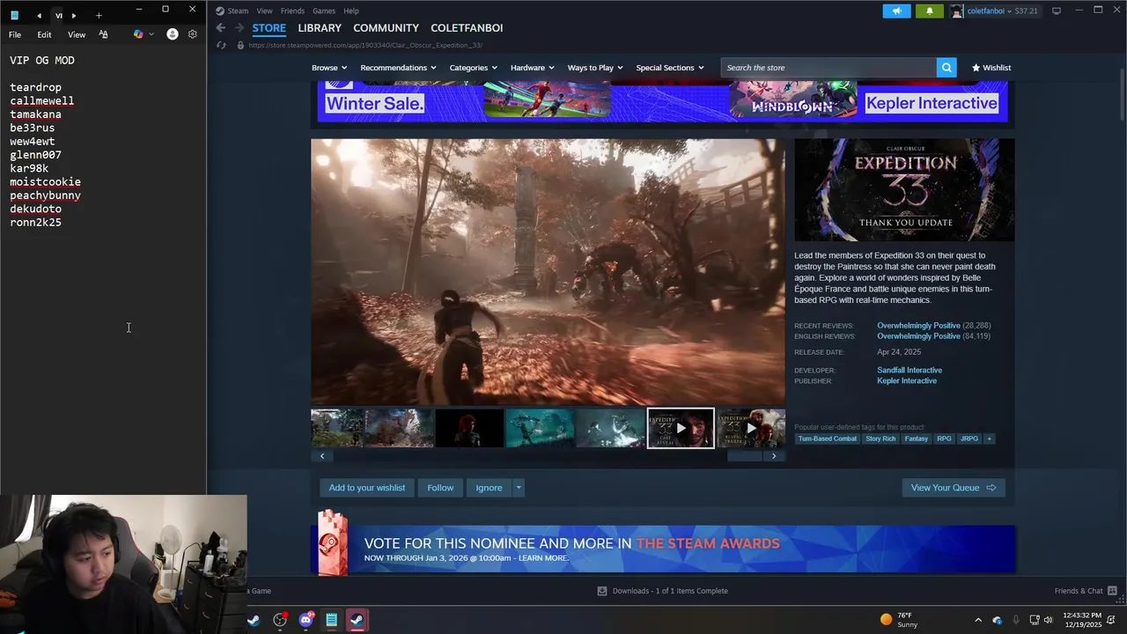
Task: Expand more tags with plus button
Action: [x=989, y=439]
